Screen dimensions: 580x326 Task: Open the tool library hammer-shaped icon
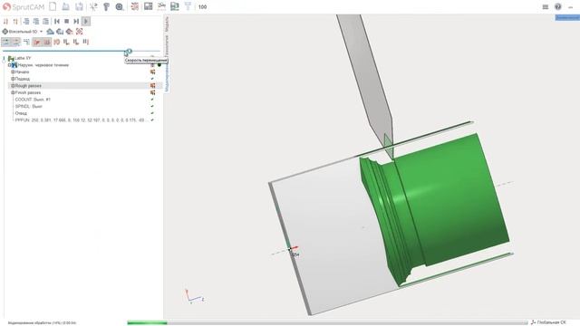[107, 6]
